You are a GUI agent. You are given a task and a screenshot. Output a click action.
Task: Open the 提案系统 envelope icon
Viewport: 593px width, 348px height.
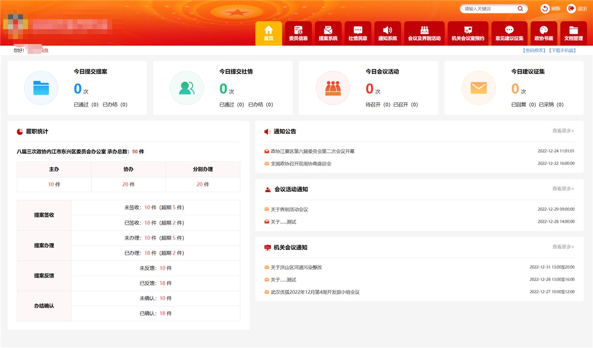coord(328,30)
